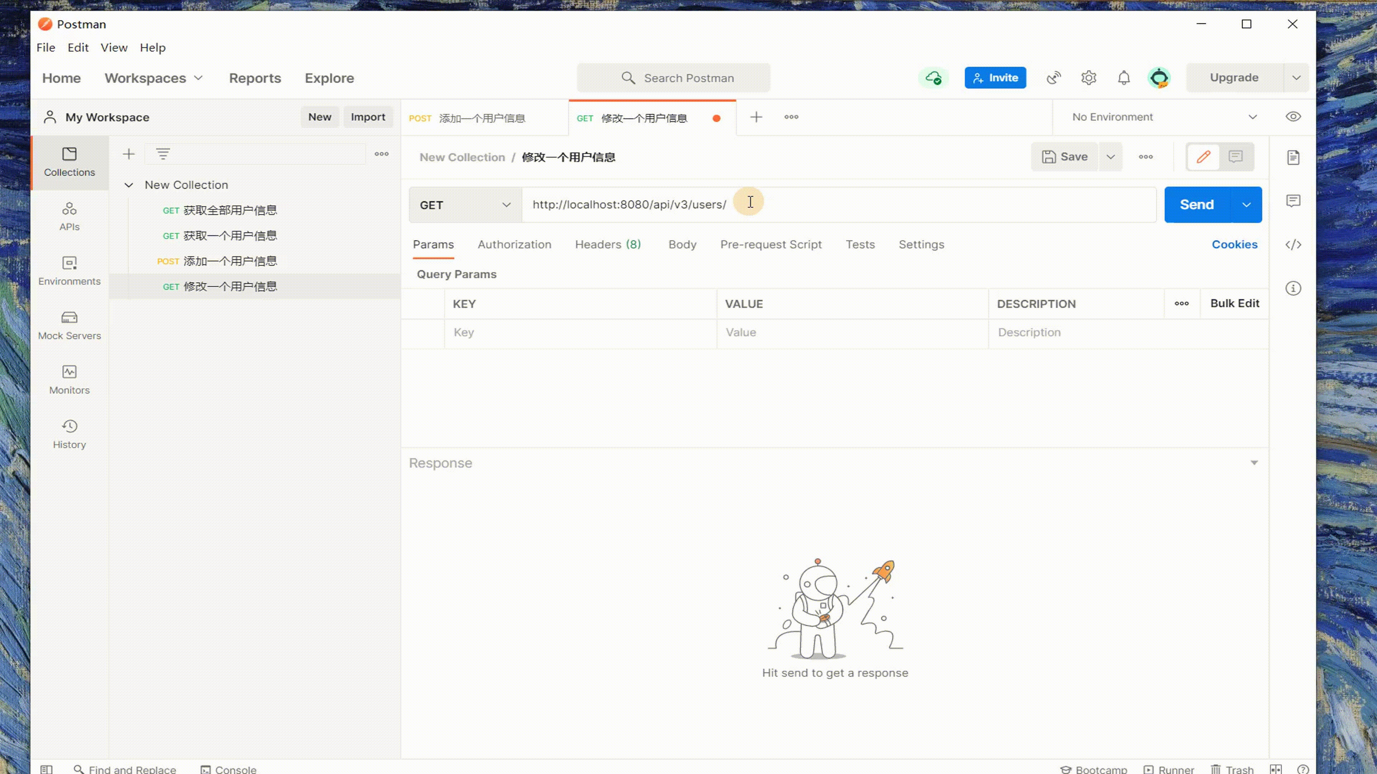Open the Workspaces dropdown
The width and height of the screenshot is (1377, 774).
[x=153, y=78]
